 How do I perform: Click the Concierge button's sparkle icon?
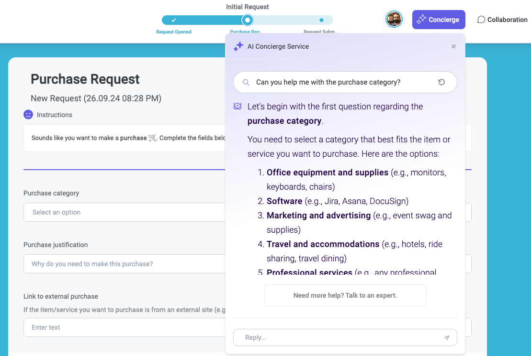[422, 19]
